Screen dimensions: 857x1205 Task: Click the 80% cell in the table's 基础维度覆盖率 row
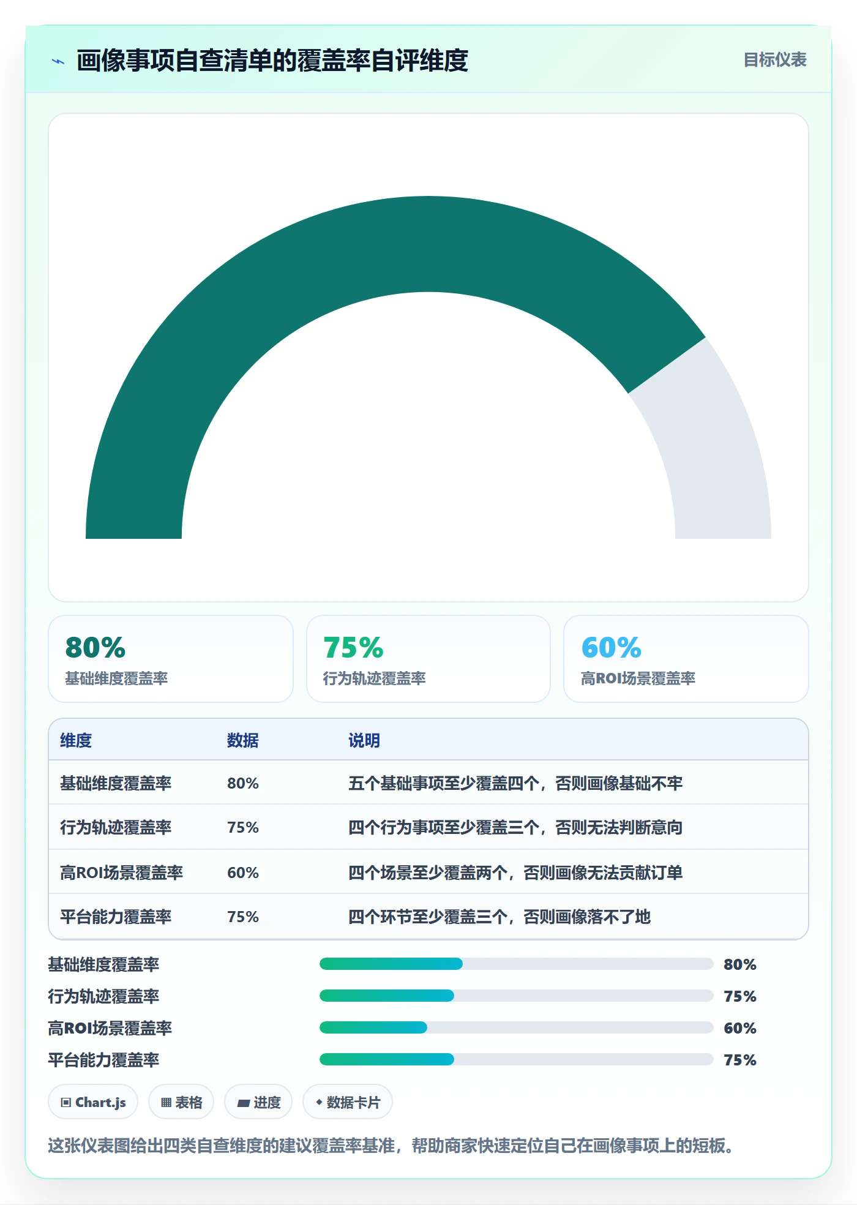[x=243, y=783]
